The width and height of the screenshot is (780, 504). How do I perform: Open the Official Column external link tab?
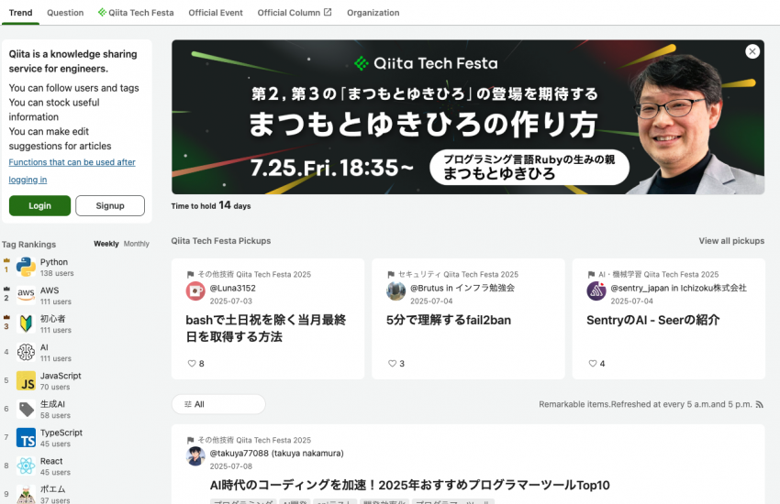point(294,13)
